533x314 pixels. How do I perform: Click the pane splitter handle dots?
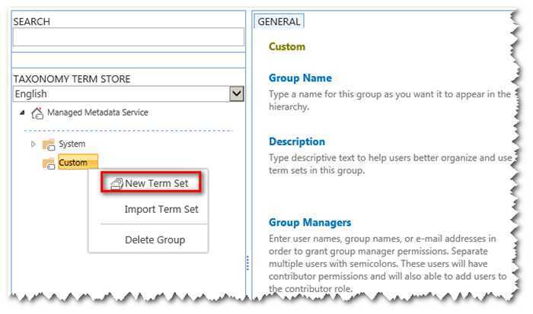(247, 263)
